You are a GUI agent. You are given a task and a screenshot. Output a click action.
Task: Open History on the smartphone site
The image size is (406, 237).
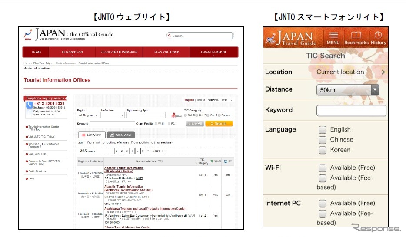378,38
